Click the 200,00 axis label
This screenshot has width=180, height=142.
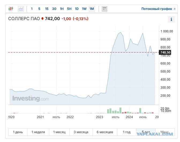pyautogui.click(x=165, y=95)
